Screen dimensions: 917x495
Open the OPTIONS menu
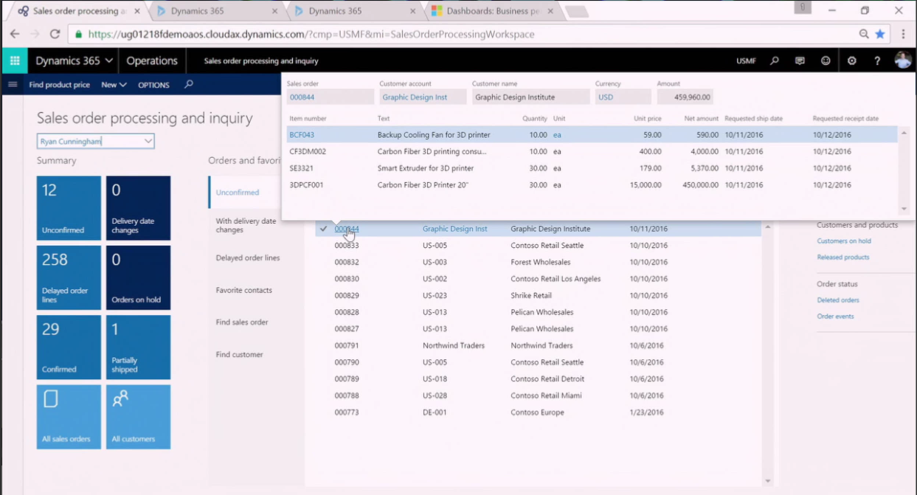(x=153, y=85)
